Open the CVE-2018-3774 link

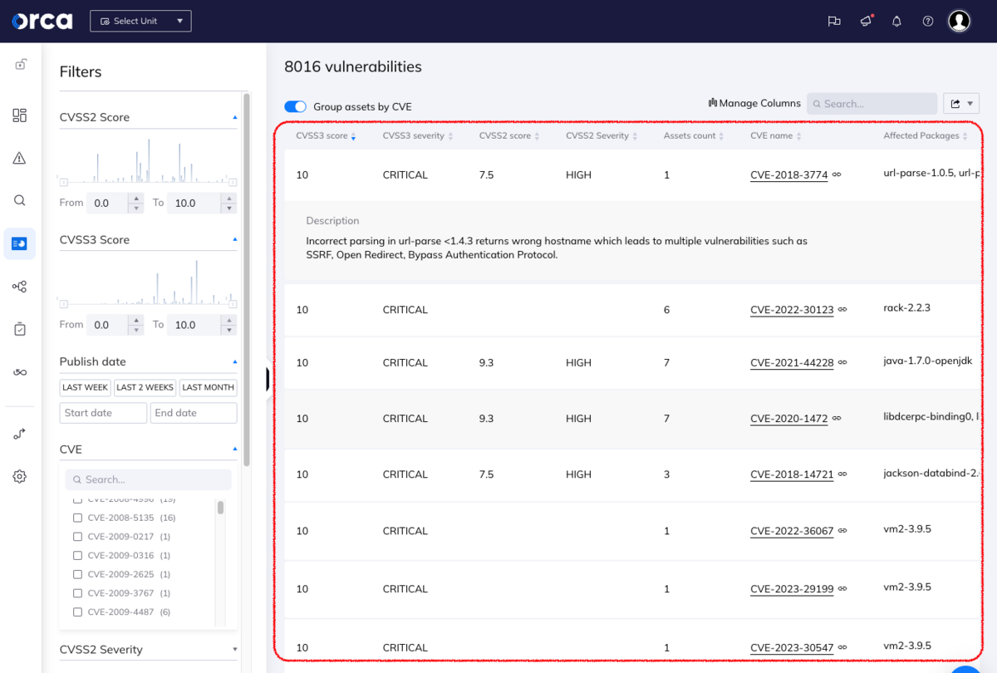coord(788,174)
